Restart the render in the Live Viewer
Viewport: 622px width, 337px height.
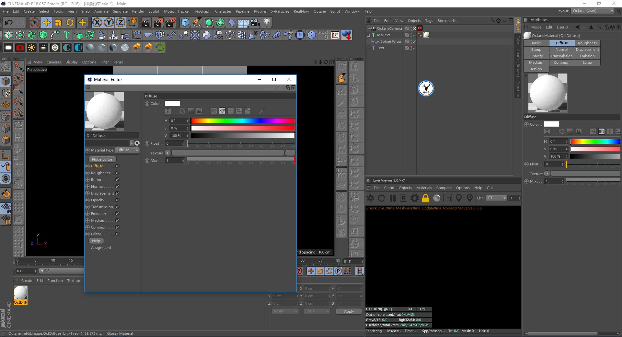coord(381,198)
